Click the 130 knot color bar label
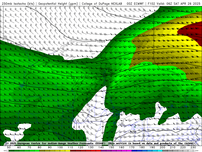 (91, 147)
